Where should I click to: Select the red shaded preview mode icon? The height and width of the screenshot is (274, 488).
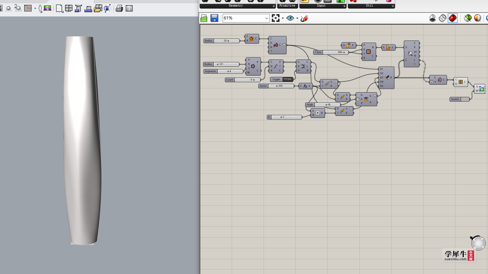click(453, 18)
